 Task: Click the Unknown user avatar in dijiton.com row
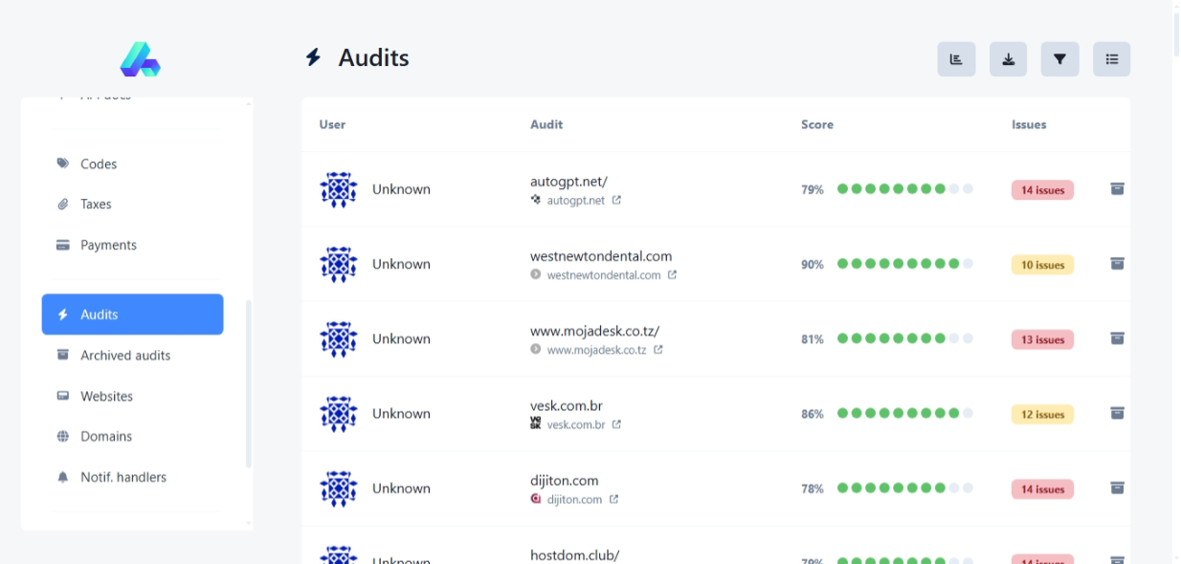339,488
